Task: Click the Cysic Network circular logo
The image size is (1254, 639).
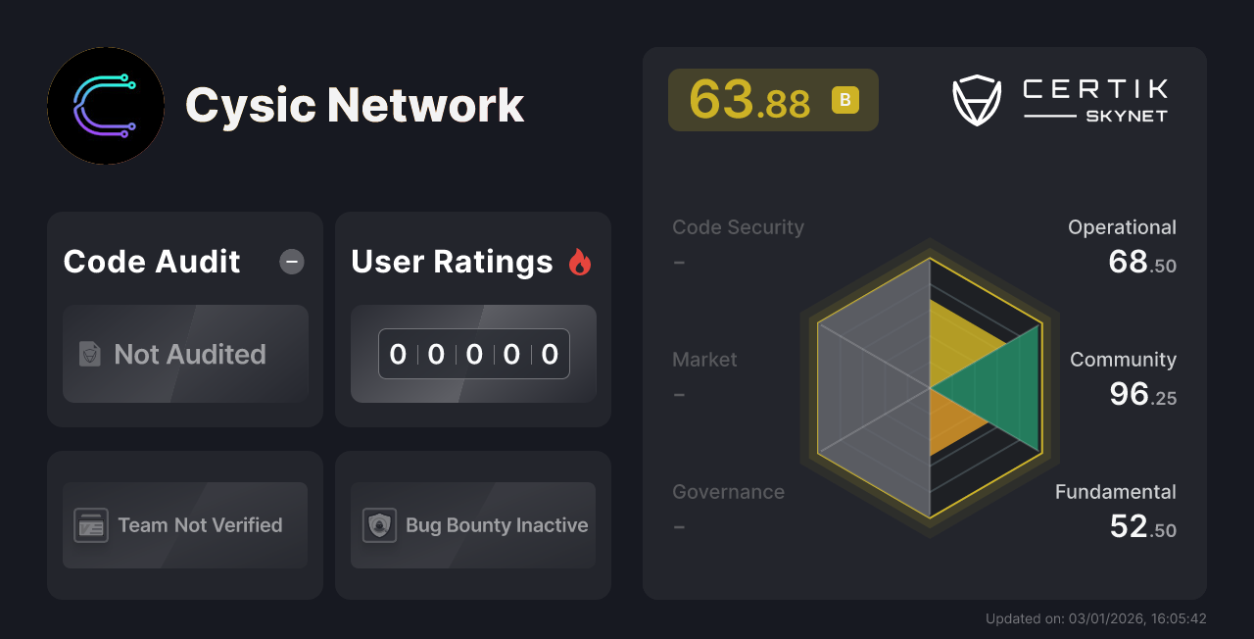Action: click(x=105, y=106)
